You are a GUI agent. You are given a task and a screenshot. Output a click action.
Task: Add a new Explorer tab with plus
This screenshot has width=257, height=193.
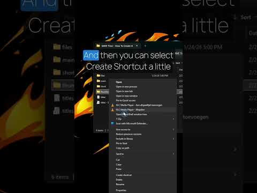(x=145, y=46)
